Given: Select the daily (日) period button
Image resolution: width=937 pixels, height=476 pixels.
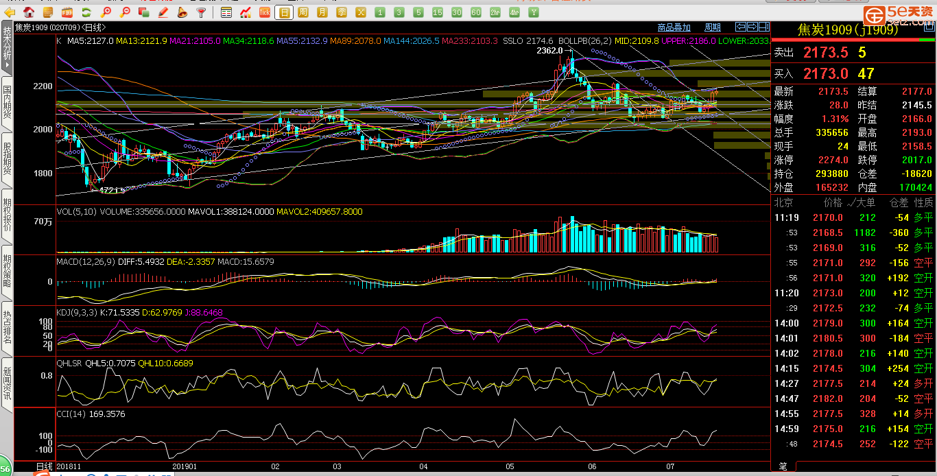Looking at the screenshot, I should 284,12.
